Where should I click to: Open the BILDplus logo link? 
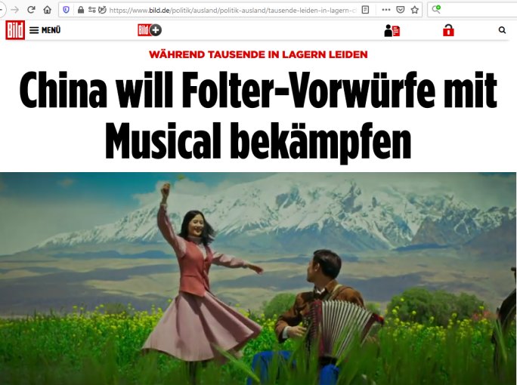click(x=150, y=30)
